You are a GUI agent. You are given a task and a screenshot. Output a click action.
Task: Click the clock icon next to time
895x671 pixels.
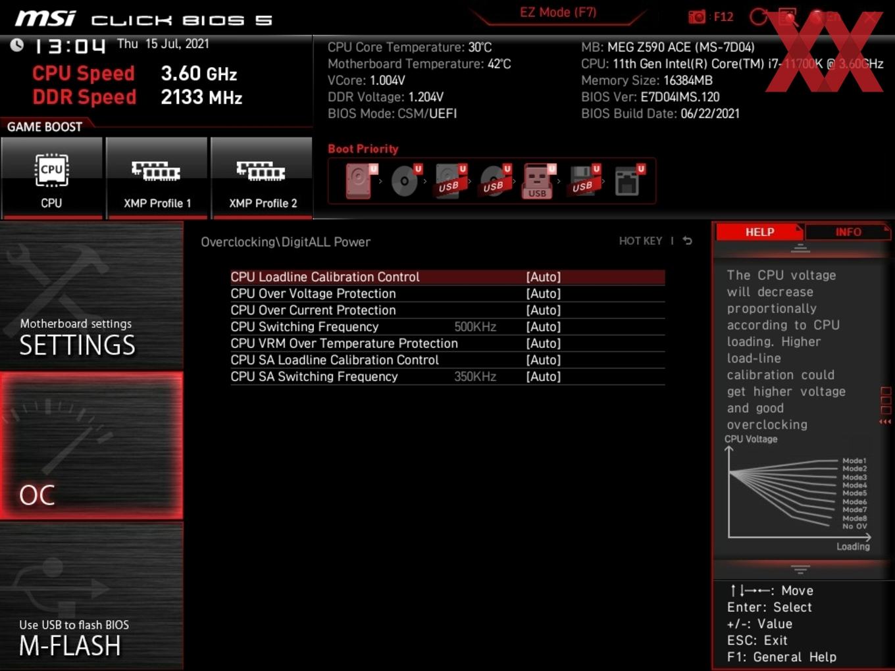tap(17, 45)
